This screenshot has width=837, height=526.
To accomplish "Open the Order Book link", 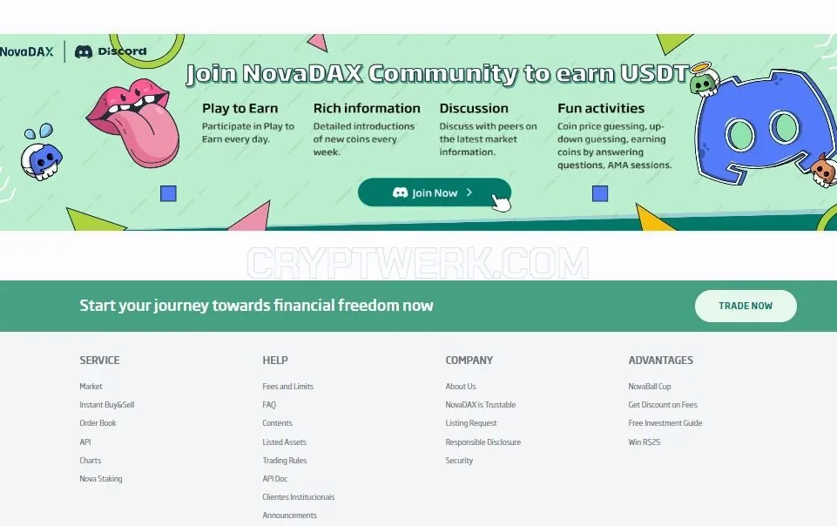I will coord(98,423).
